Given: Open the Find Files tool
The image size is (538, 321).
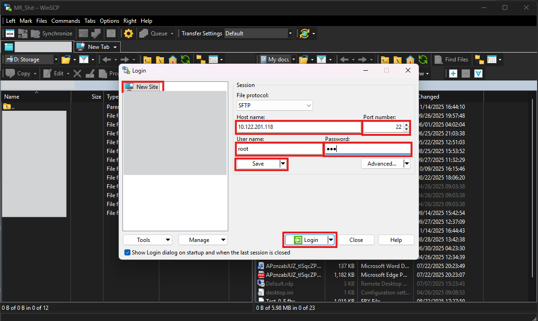Looking at the screenshot, I should pos(451,60).
